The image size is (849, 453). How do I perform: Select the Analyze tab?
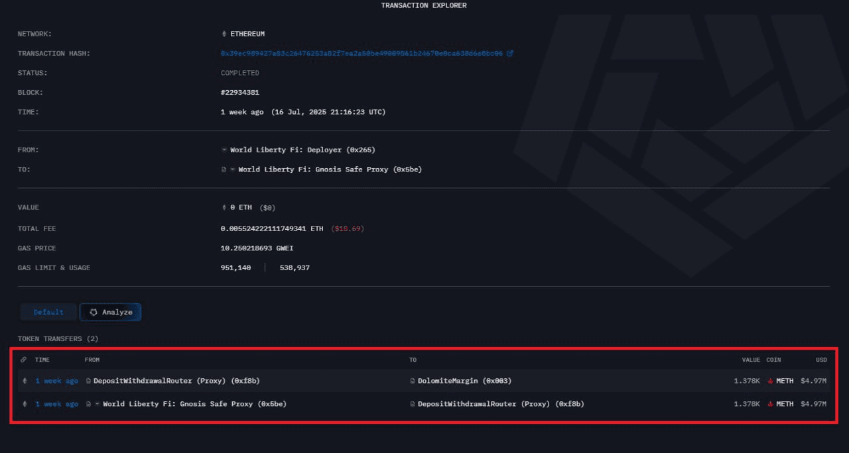(x=111, y=312)
